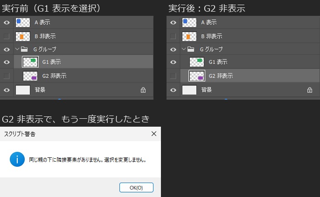320x197 pixels.
Task: Click the message 同じ親の下に隣接要素がありません
Action: click(x=65, y=160)
